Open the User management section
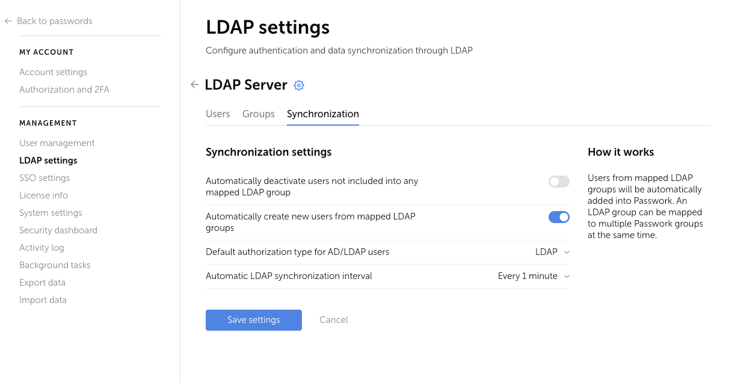 [x=57, y=142]
